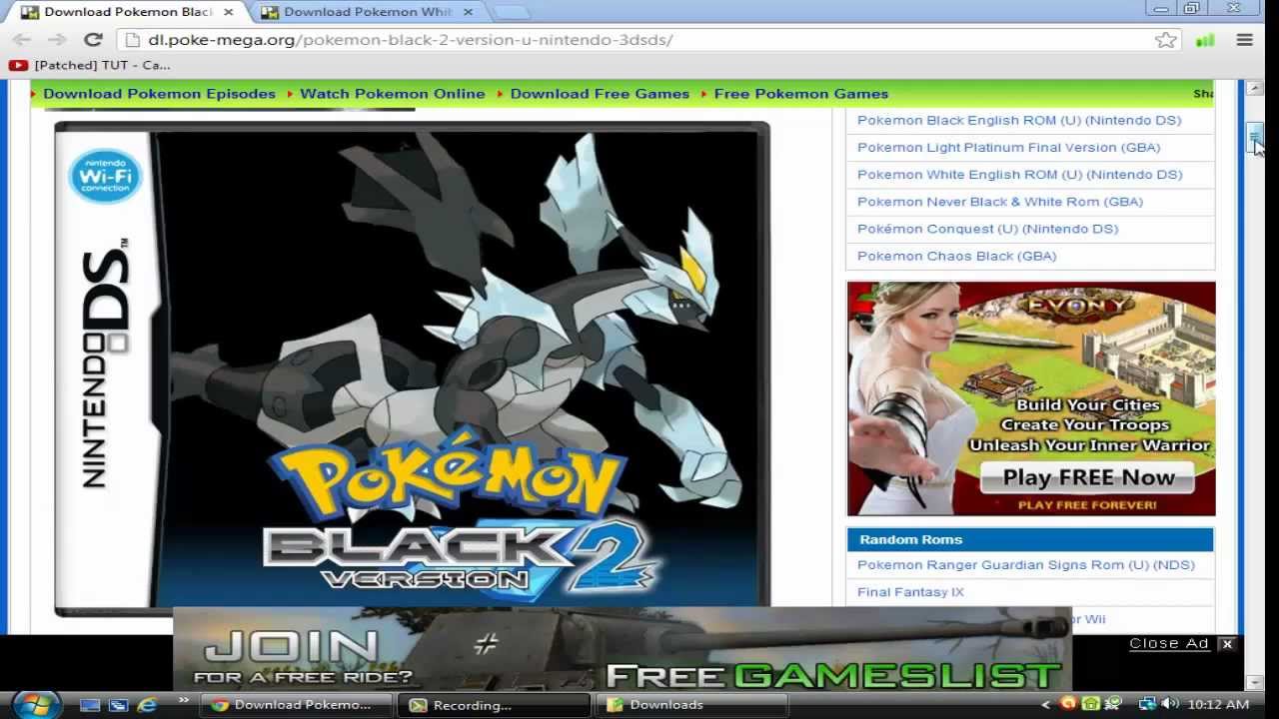
Task: Open Pokémon Conquest (U) Nintendo DS link
Action: (988, 228)
